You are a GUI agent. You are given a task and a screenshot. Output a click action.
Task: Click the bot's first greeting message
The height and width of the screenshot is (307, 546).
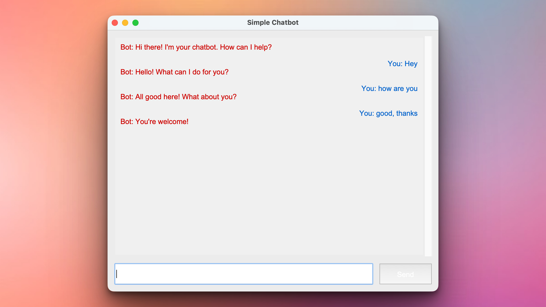(196, 47)
